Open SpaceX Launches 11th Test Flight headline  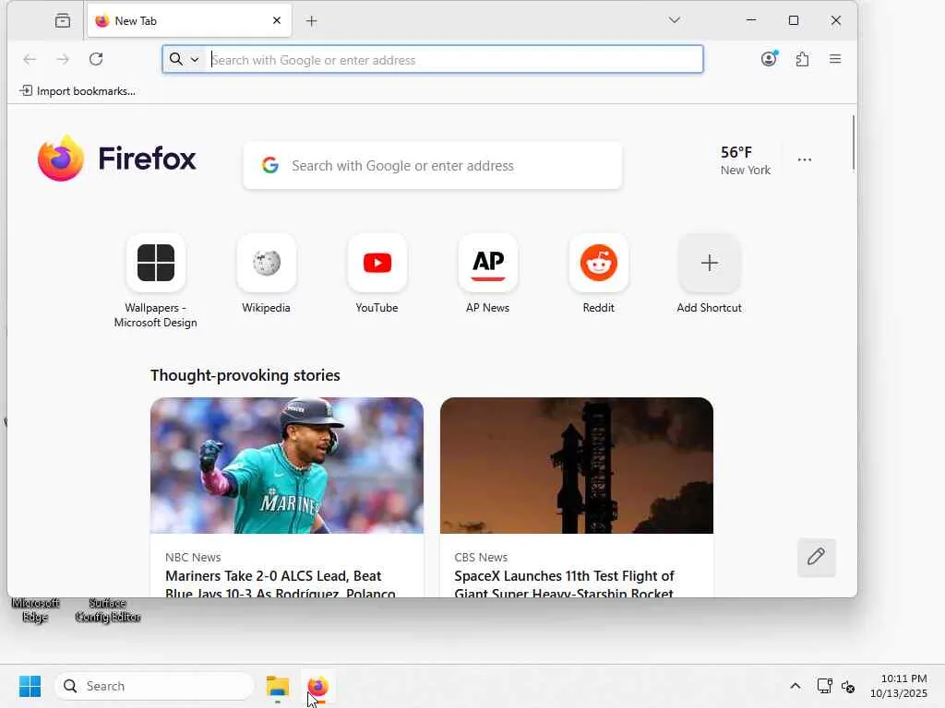[x=564, y=584]
